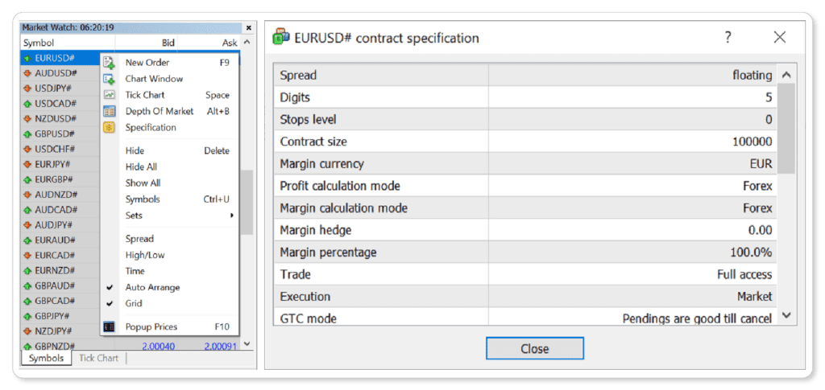Click the Close button in specification dialog
Viewport: 825px width, 390px height.
(535, 348)
